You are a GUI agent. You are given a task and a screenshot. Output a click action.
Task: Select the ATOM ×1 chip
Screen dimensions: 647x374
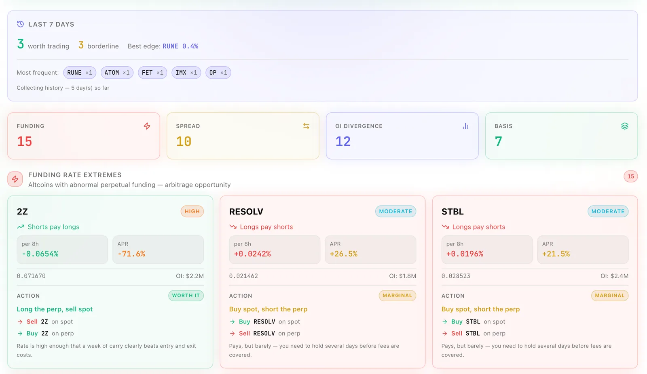tap(117, 73)
